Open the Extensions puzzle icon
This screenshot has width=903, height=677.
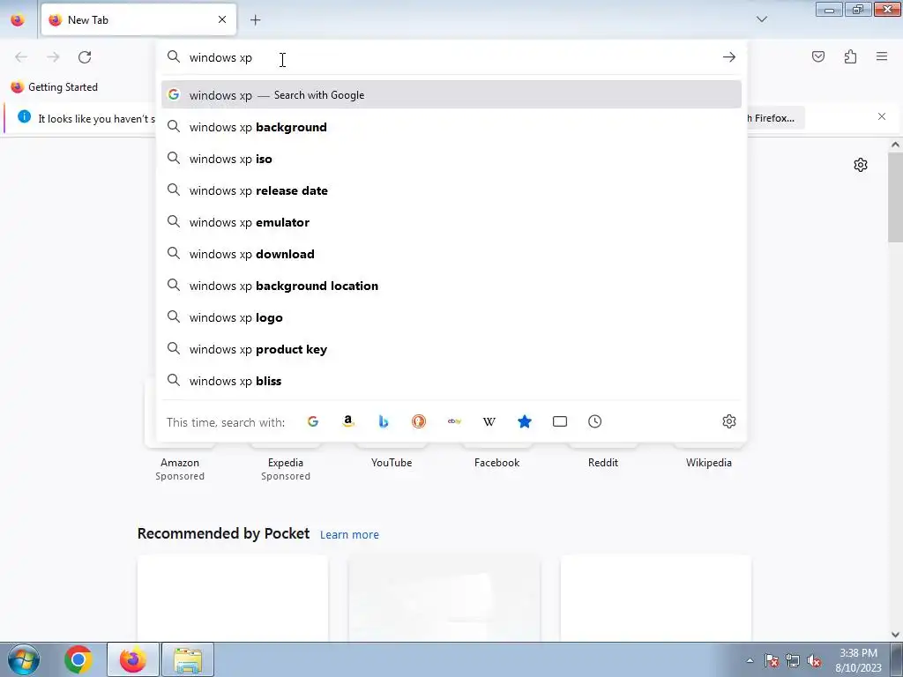(x=850, y=56)
